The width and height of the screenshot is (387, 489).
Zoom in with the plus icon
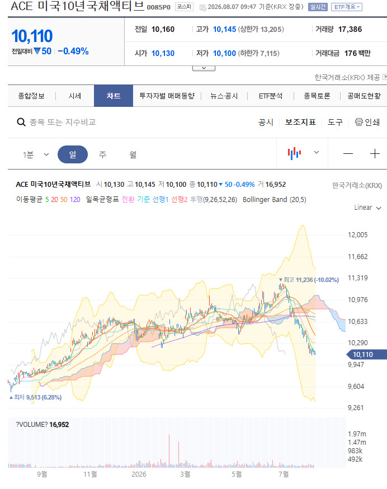pyautogui.click(x=375, y=153)
